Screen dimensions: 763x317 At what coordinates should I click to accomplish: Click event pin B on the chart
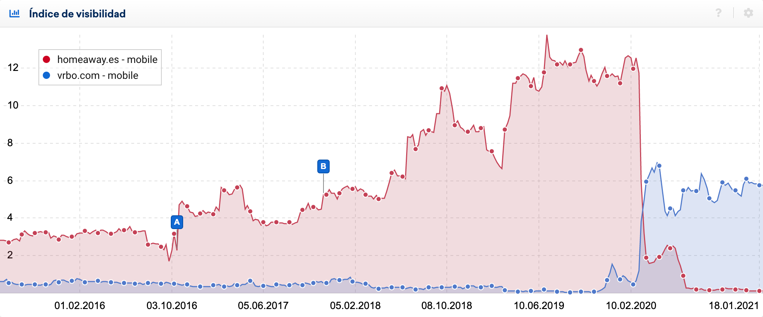(323, 166)
